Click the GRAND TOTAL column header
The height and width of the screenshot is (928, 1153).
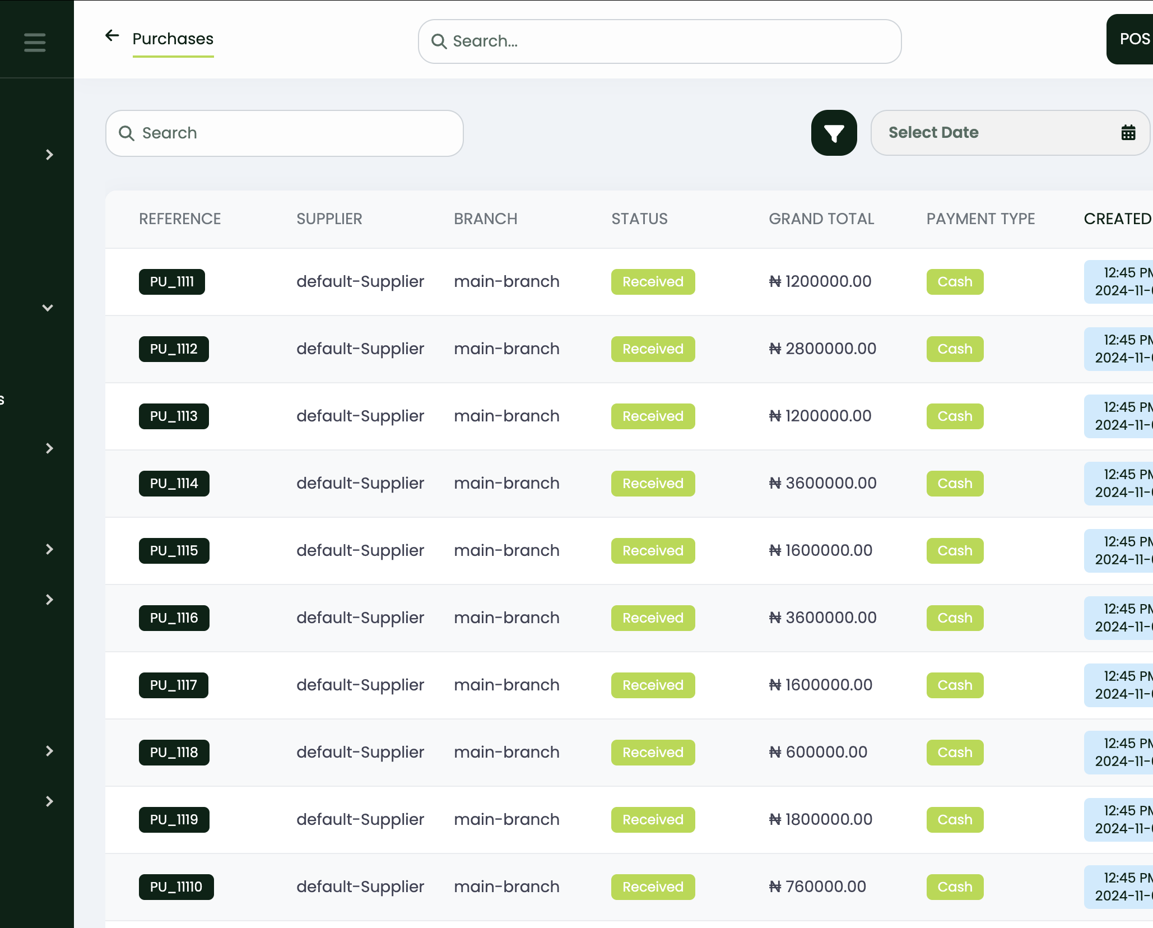(821, 219)
